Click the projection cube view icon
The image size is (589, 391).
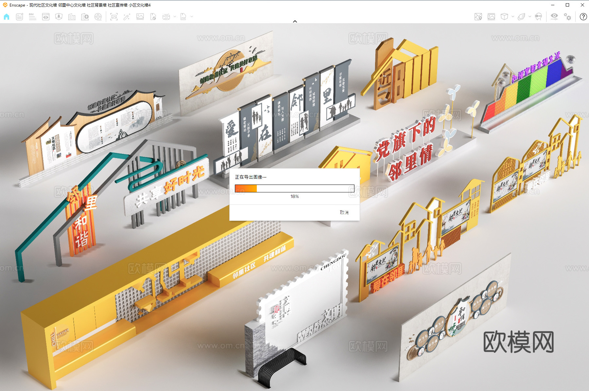coord(504,17)
